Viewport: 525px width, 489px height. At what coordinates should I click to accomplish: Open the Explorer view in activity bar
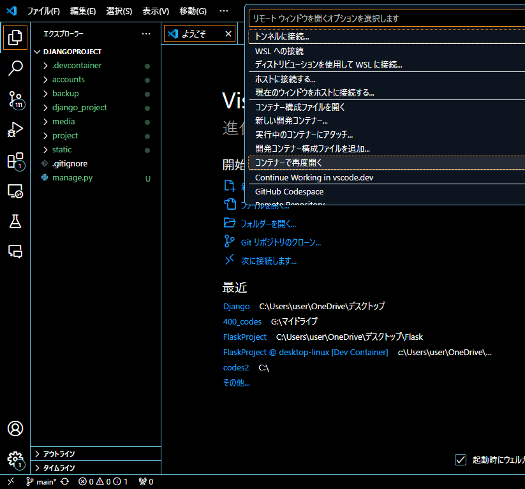point(15,38)
